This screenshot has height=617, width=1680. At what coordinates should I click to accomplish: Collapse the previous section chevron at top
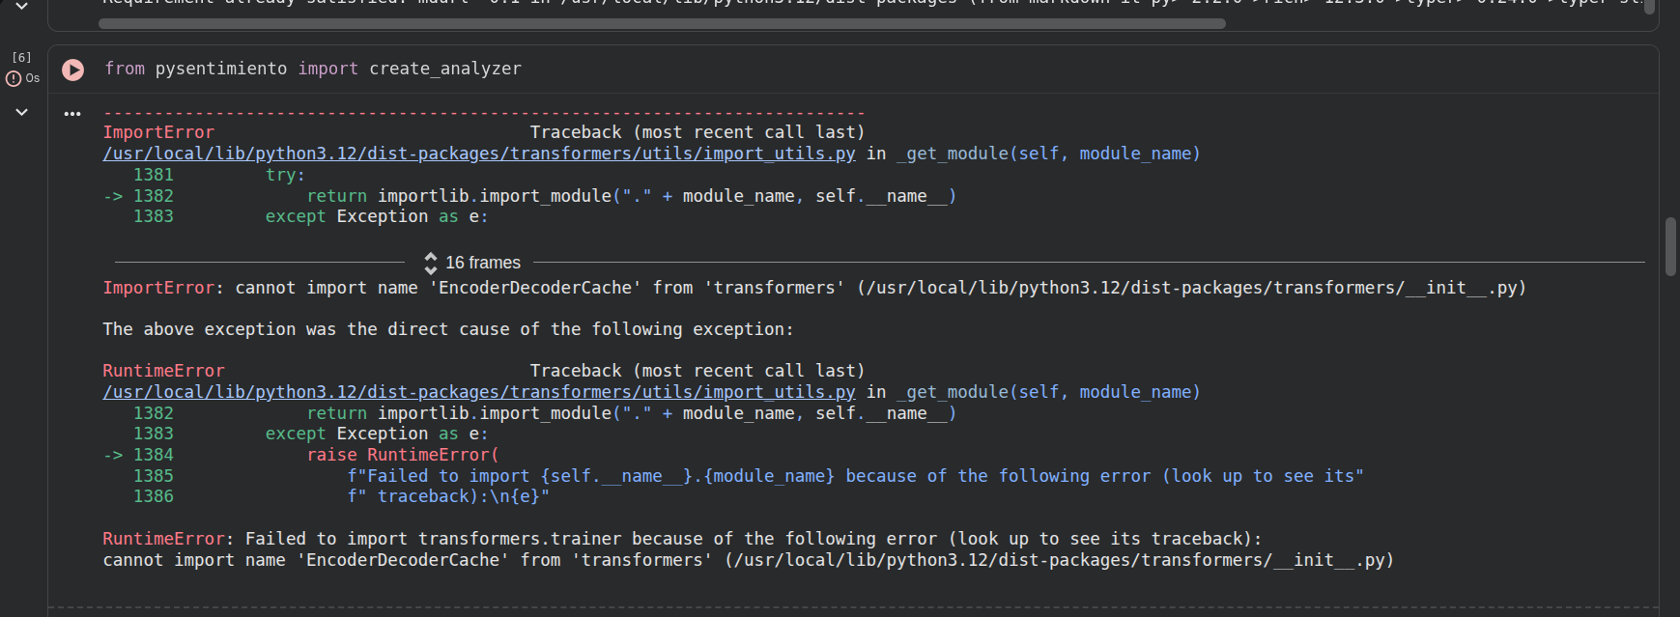coord(21,6)
